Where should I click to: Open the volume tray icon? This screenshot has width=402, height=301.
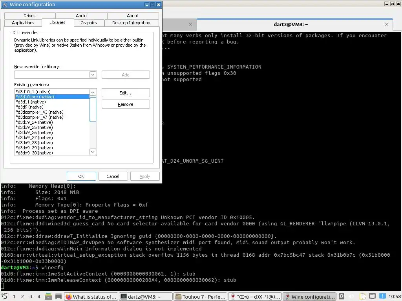tap(352, 296)
